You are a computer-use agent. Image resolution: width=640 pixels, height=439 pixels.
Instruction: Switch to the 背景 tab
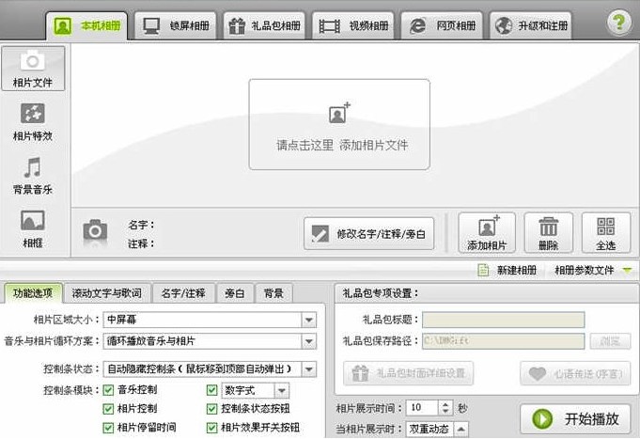273,292
